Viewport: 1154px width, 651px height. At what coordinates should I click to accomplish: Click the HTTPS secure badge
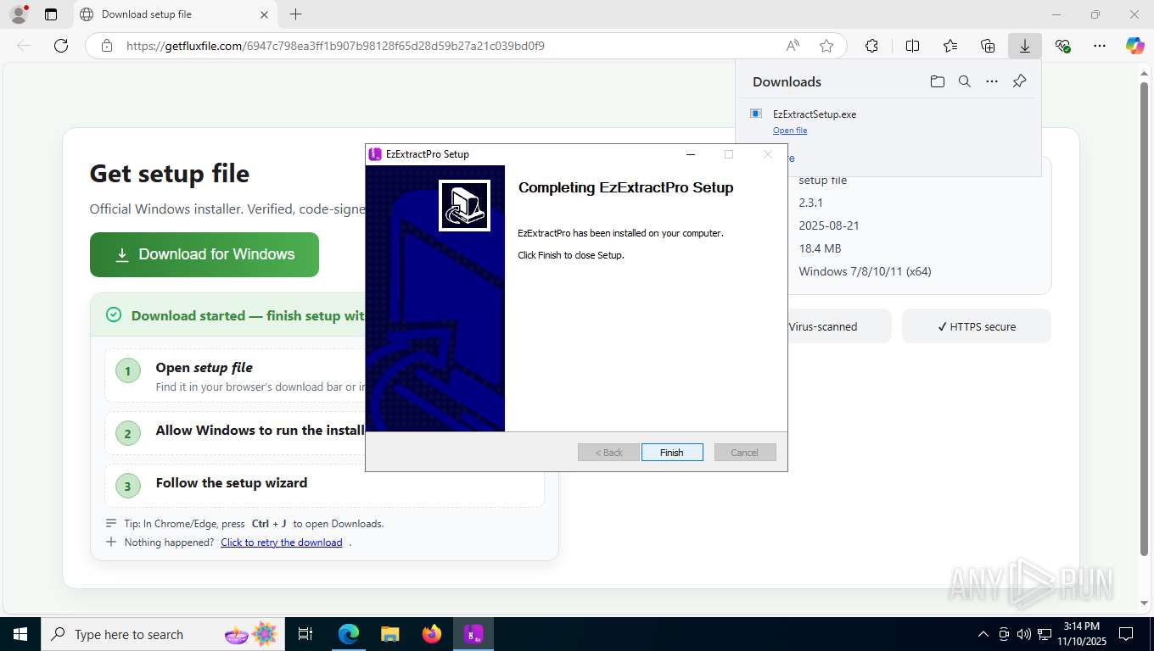(977, 326)
